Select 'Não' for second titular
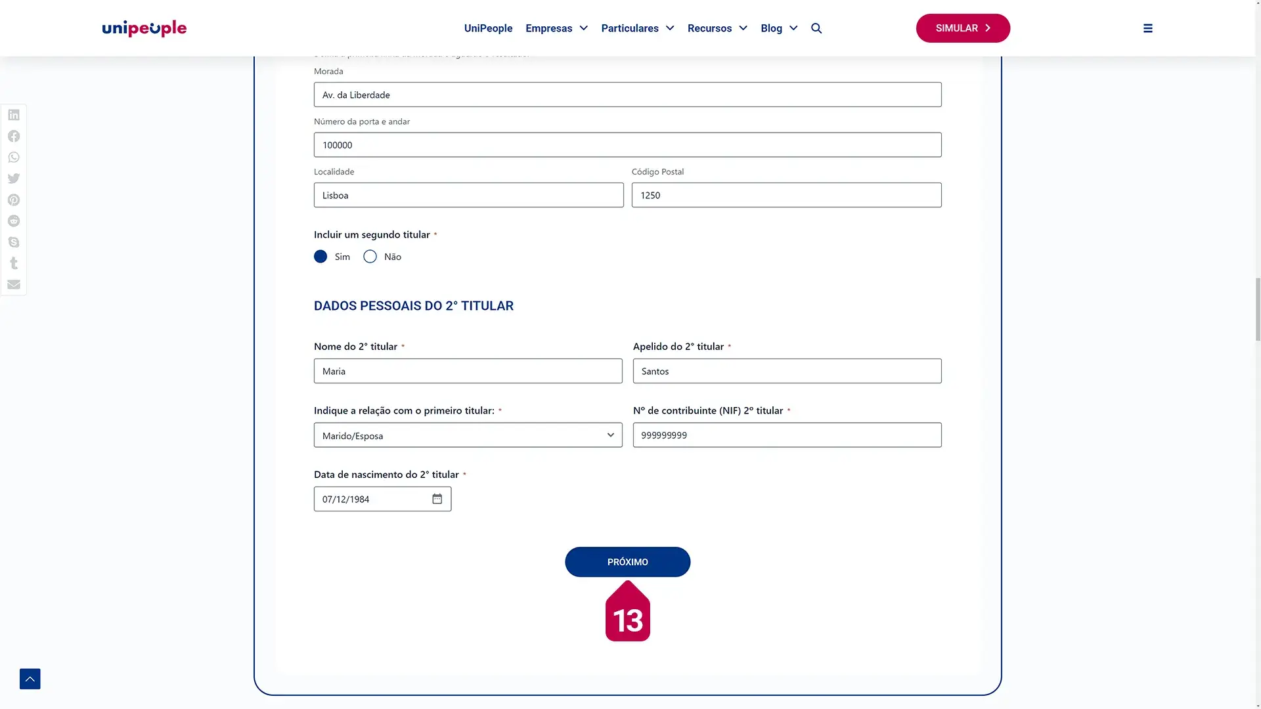 click(x=370, y=257)
